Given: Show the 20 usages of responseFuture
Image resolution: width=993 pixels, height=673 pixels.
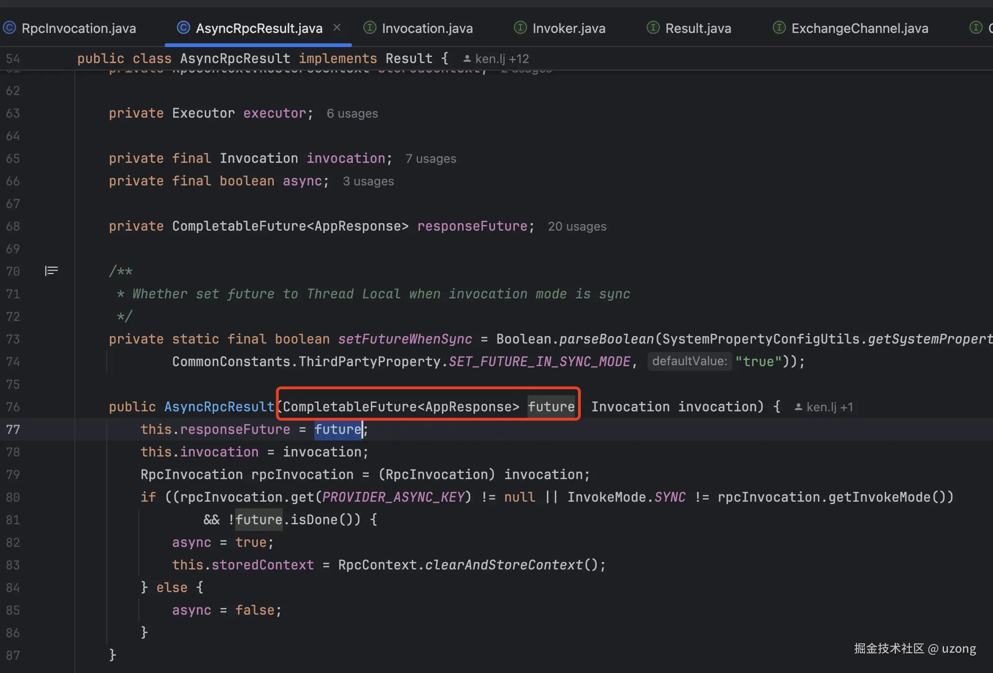Looking at the screenshot, I should point(577,226).
